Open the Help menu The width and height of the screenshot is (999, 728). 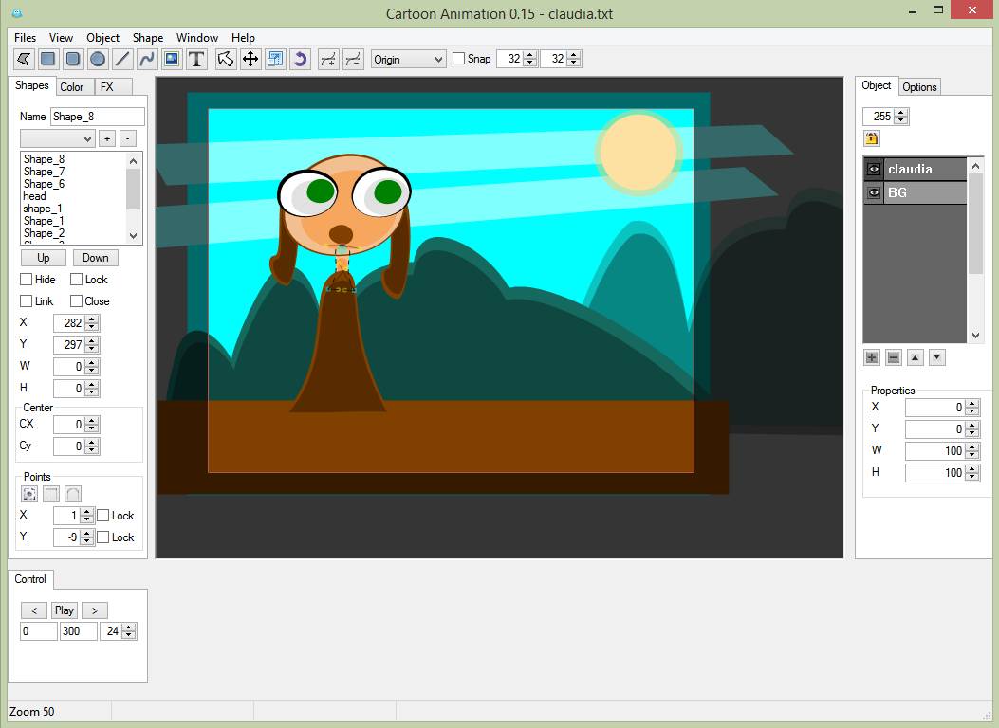(244, 38)
